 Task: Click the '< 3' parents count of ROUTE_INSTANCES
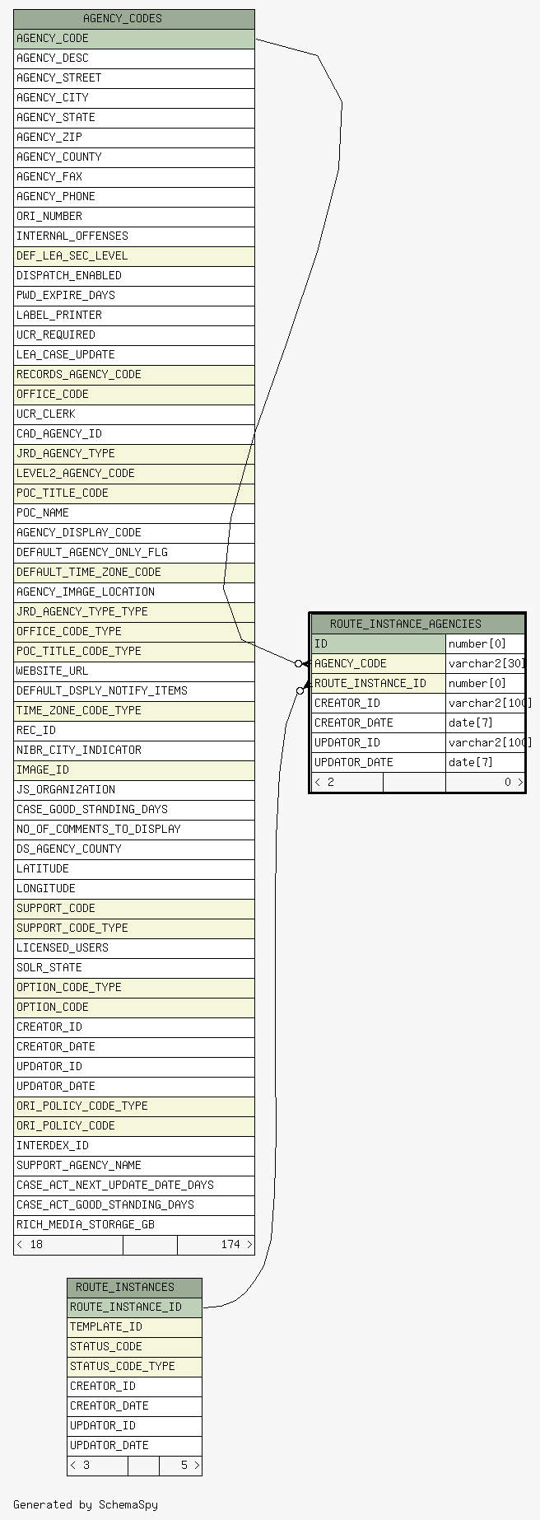[x=97, y=1465]
